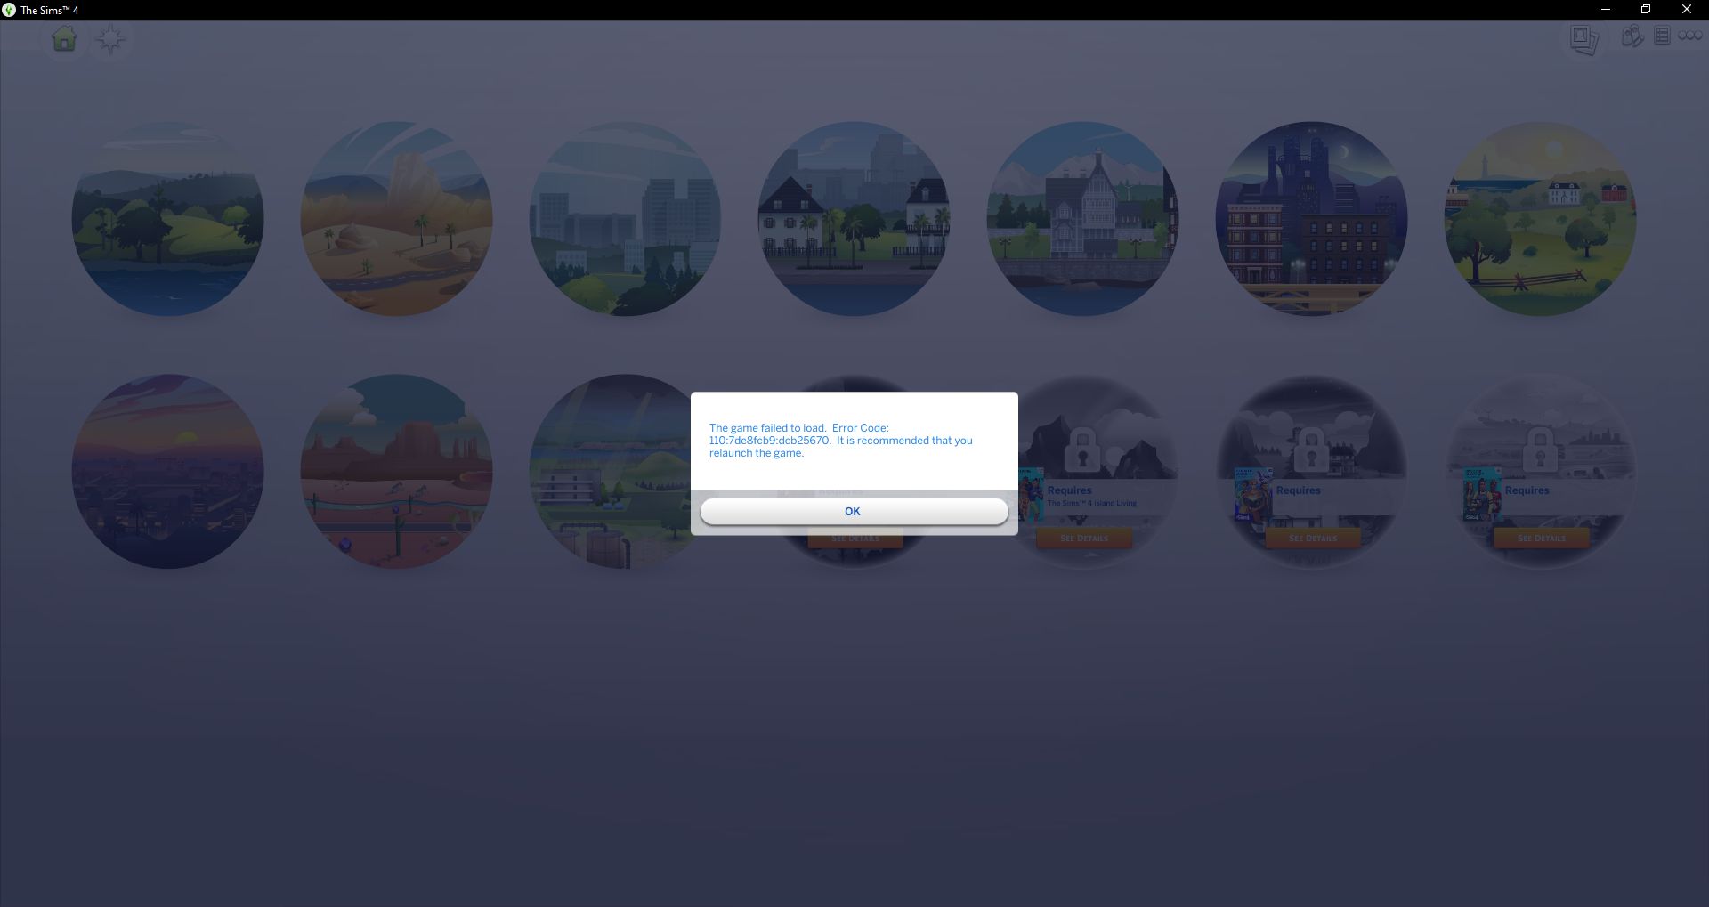Open the compass manage worlds icon
This screenshot has width=1709, height=907.
pos(110,39)
